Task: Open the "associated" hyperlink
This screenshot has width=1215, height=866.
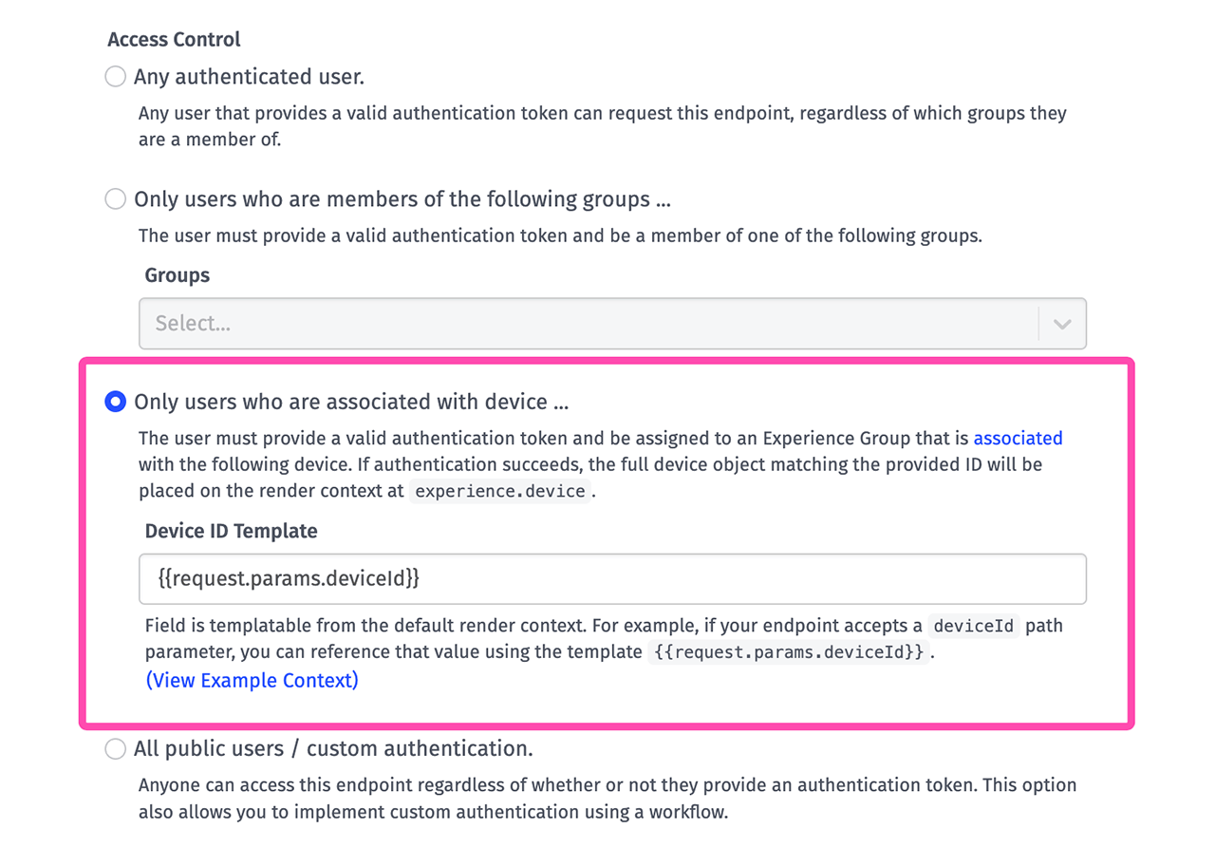Action: pyautogui.click(x=1019, y=438)
